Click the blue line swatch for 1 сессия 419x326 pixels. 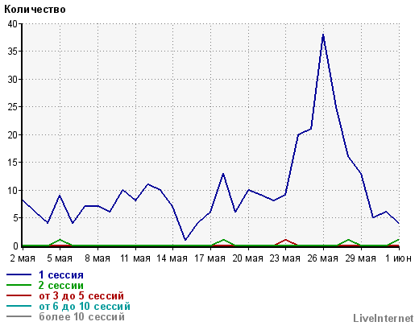coord(19,274)
